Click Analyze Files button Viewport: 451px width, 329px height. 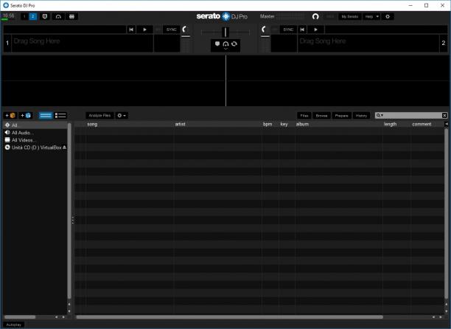coord(99,115)
